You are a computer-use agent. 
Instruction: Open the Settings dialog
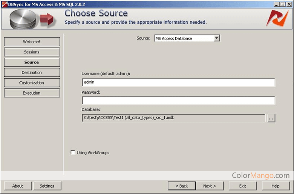(x=47, y=186)
